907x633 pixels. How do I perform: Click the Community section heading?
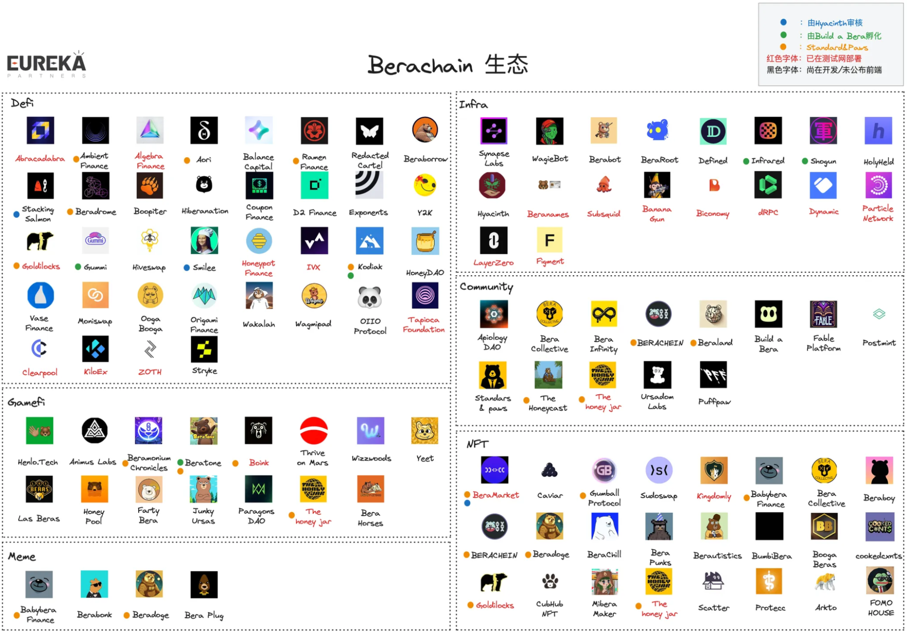pos(486,287)
